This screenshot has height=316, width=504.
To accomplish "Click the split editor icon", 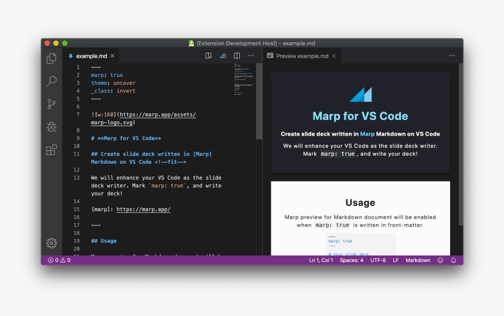I will pyautogui.click(x=237, y=56).
